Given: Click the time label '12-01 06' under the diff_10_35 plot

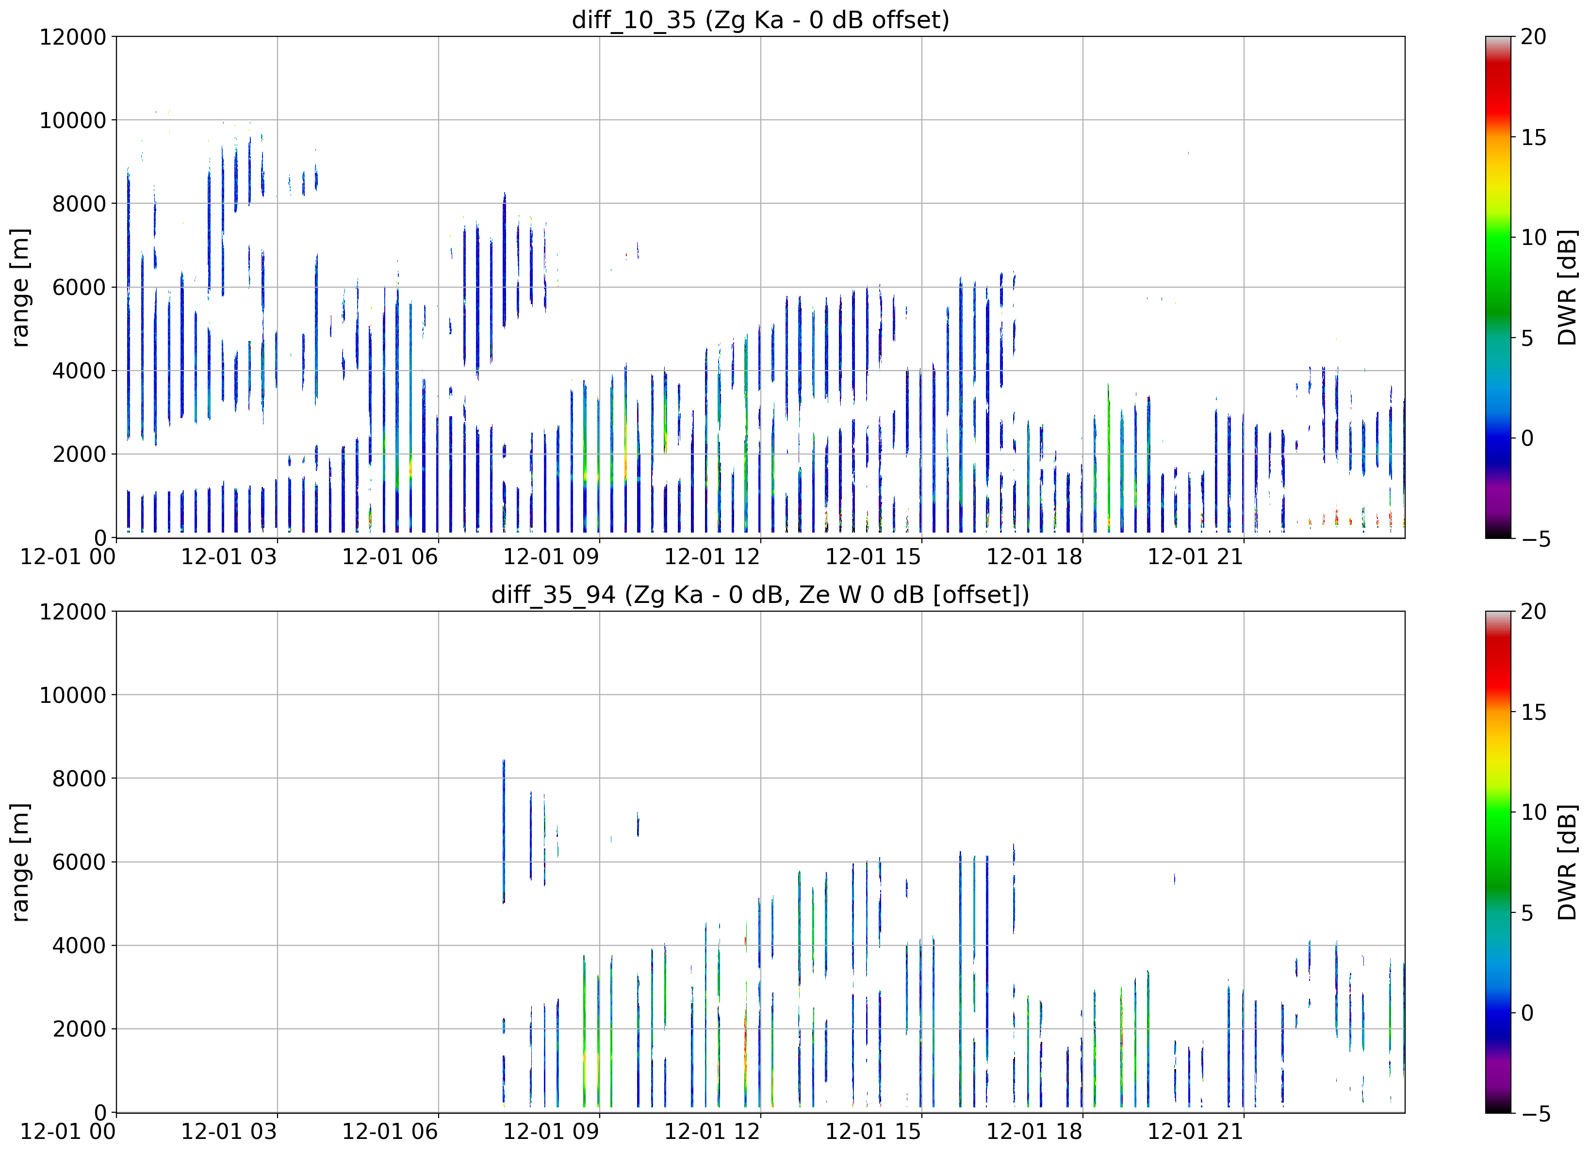Looking at the screenshot, I should pos(390,557).
